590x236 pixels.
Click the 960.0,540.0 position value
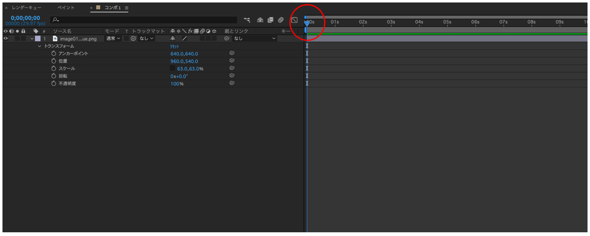(184, 61)
